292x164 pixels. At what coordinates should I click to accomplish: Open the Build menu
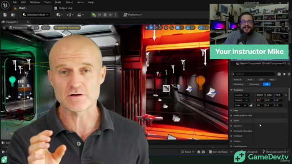58,2
